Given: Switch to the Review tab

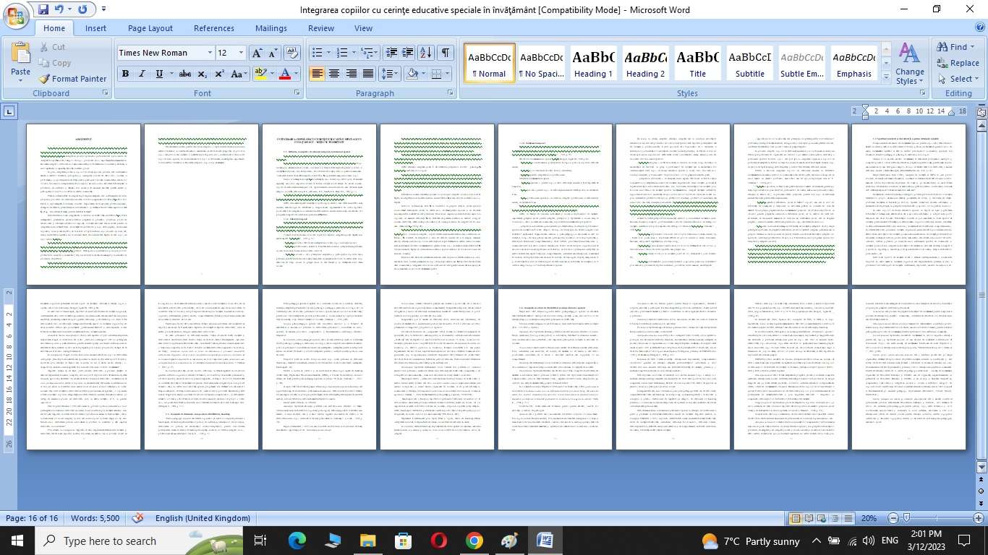Looking at the screenshot, I should click(x=321, y=28).
